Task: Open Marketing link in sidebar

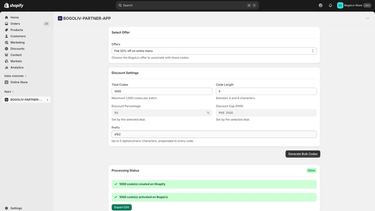Action: tap(17, 42)
